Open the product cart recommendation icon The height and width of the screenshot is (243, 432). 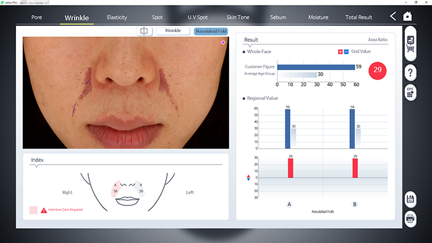coord(410,44)
